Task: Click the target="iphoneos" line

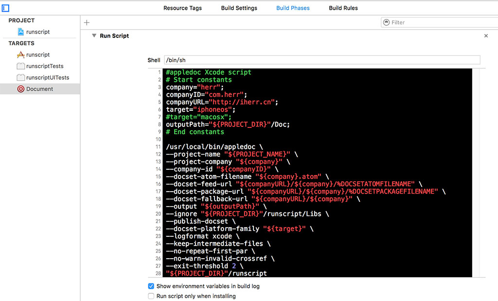Action: pos(201,109)
